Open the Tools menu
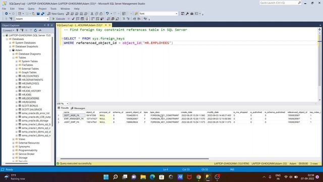This screenshot has width=323, height=182. click(x=53, y=9)
